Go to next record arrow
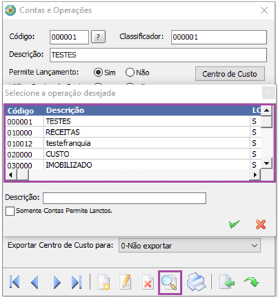 point(57,282)
